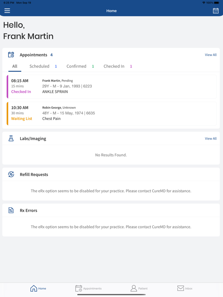Switch to the Checked In tab
Screen dimensions: 223x297
click(x=118, y=66)
